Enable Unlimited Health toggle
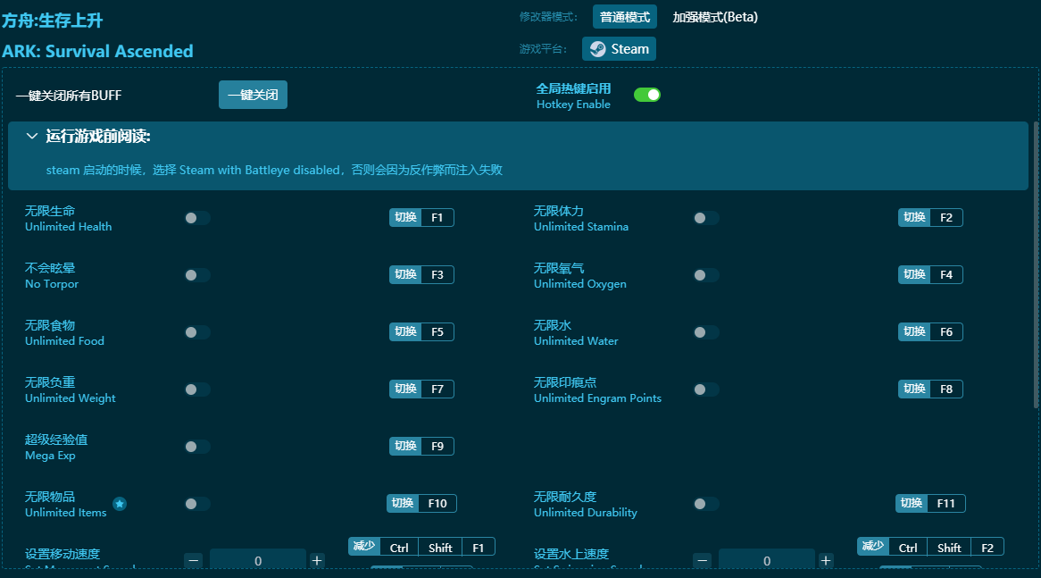The width and height of the screenshot is (1041, 578). click(197, 218)
